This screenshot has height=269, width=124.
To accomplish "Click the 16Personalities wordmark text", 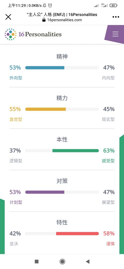I will click(x=40, y=34).
